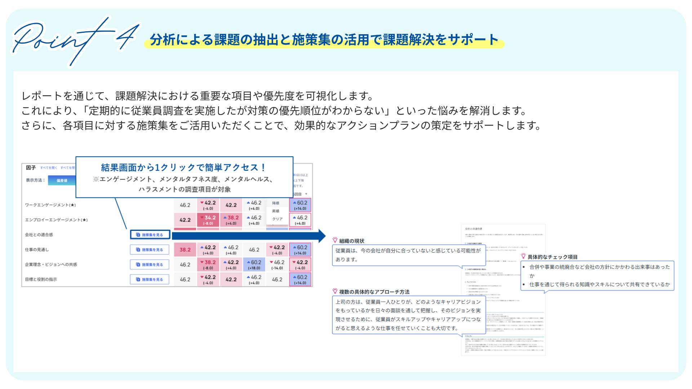This screenshot has width=692, height=389.
Task: Click the lightbulb icon beside 組織の現状
Action: (335, 240)
